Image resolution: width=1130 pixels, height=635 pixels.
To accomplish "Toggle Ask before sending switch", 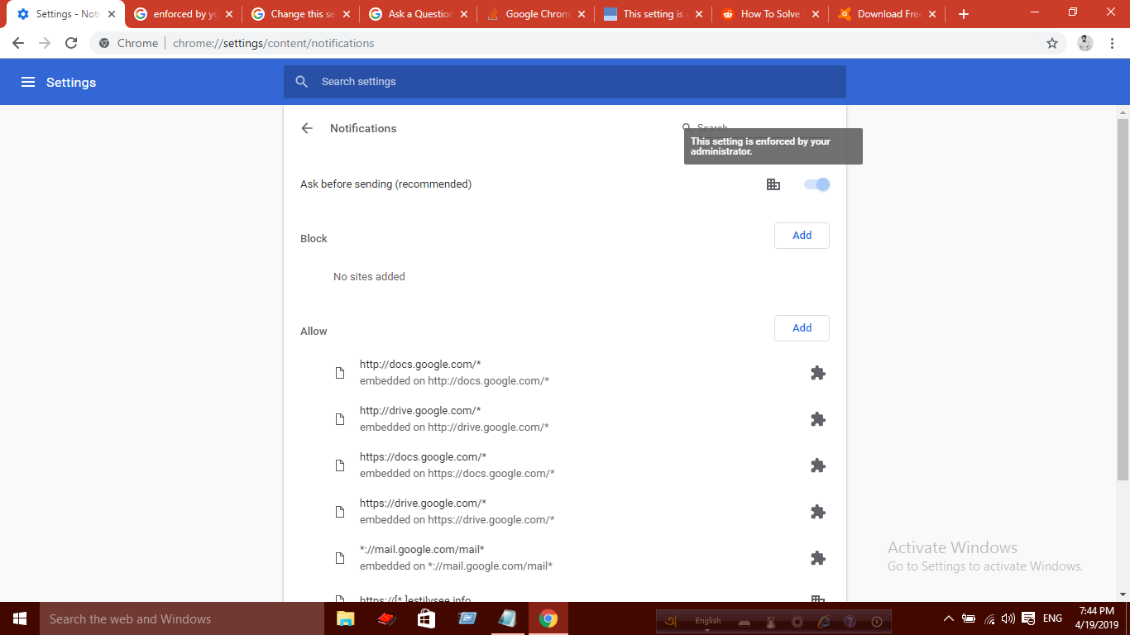I will [816, 184].
